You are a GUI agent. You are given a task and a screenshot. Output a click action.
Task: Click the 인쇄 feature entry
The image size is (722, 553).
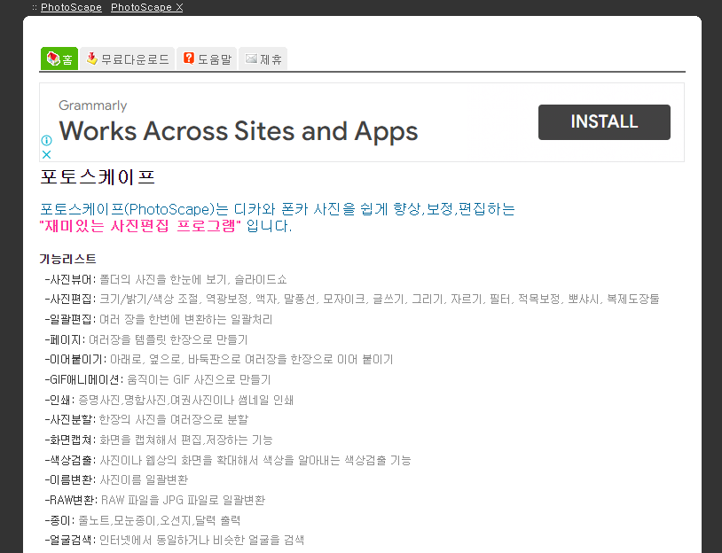point(169,400)
